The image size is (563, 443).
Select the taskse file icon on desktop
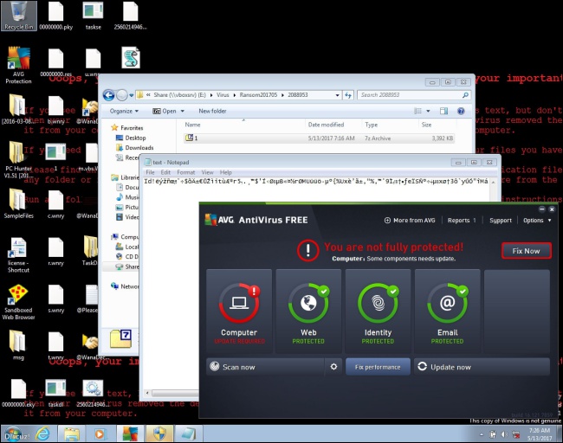click(93, 16)
